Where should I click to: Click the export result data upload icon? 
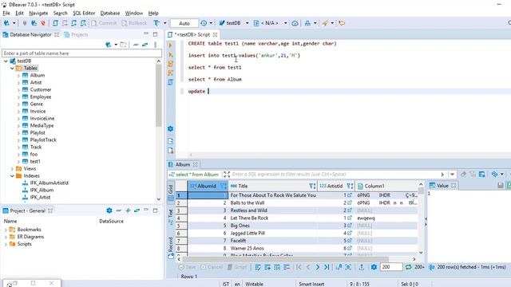[x=362, y=267]
